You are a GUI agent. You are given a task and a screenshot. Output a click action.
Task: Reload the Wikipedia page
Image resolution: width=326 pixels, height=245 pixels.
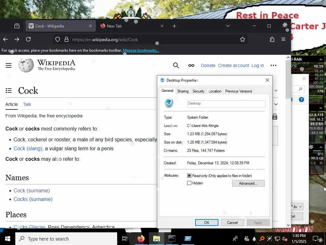[28, 39]
